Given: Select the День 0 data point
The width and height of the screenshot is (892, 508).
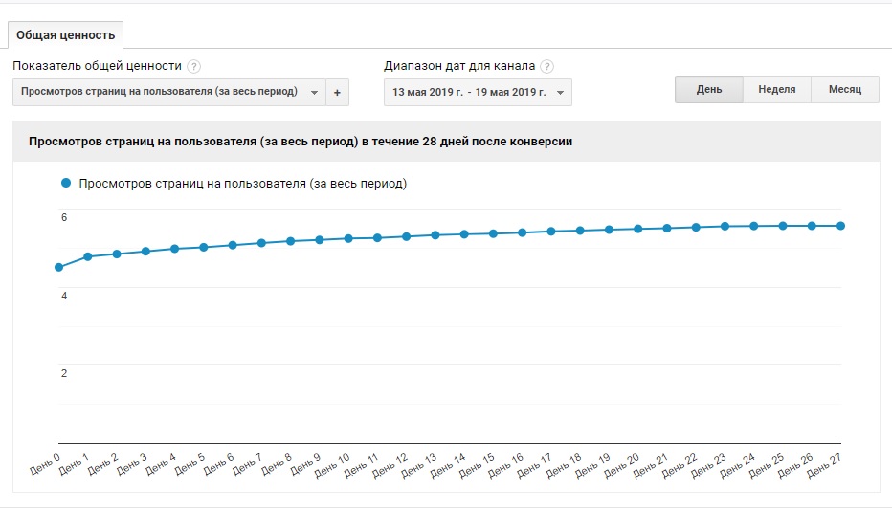Looking at the screenshot, I should (58, 267).
